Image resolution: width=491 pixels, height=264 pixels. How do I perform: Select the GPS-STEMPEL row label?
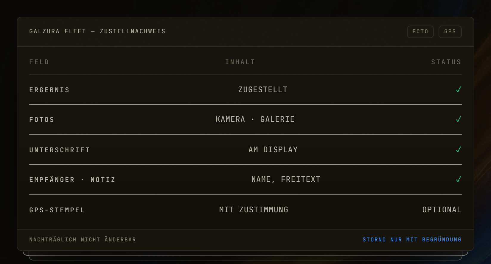tap(57, 210)
